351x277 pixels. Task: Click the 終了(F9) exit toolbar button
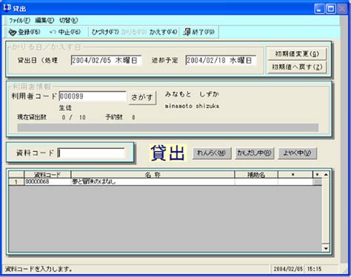[199, 32]
